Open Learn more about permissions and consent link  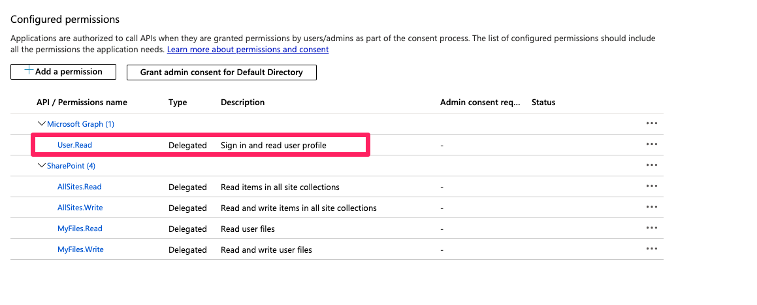click(x=248, y=49)
